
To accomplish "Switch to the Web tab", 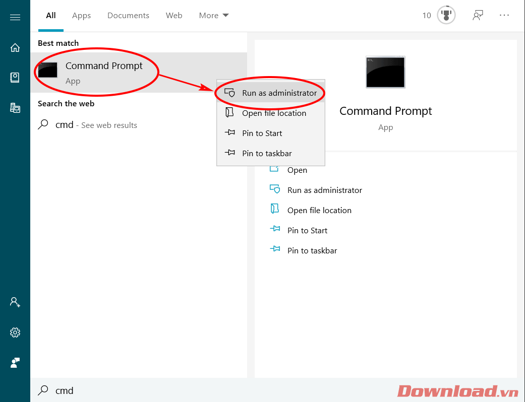I will (x=174, y=15).
